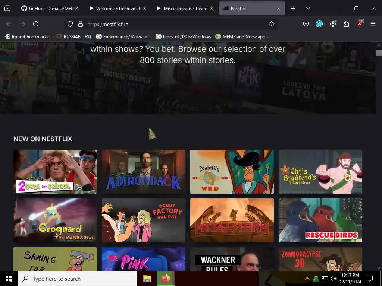
Task: Open the Firefox View icon
Action: 7,9
